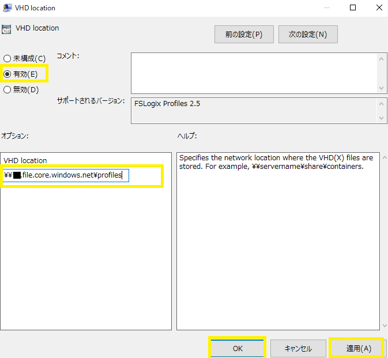
Task: Click the FSLogix Profiles 2.5 text
Action: click(x=167, y=104)
